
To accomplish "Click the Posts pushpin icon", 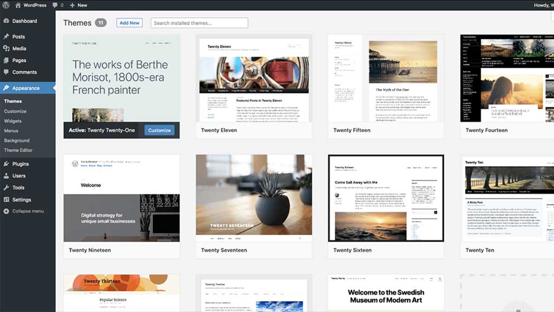I will click(6, 36).
